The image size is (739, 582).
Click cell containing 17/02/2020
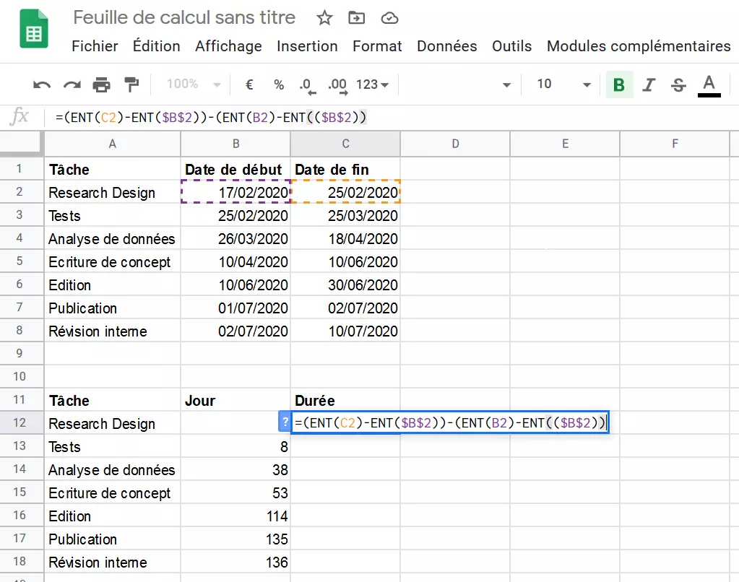pos(235,192)
